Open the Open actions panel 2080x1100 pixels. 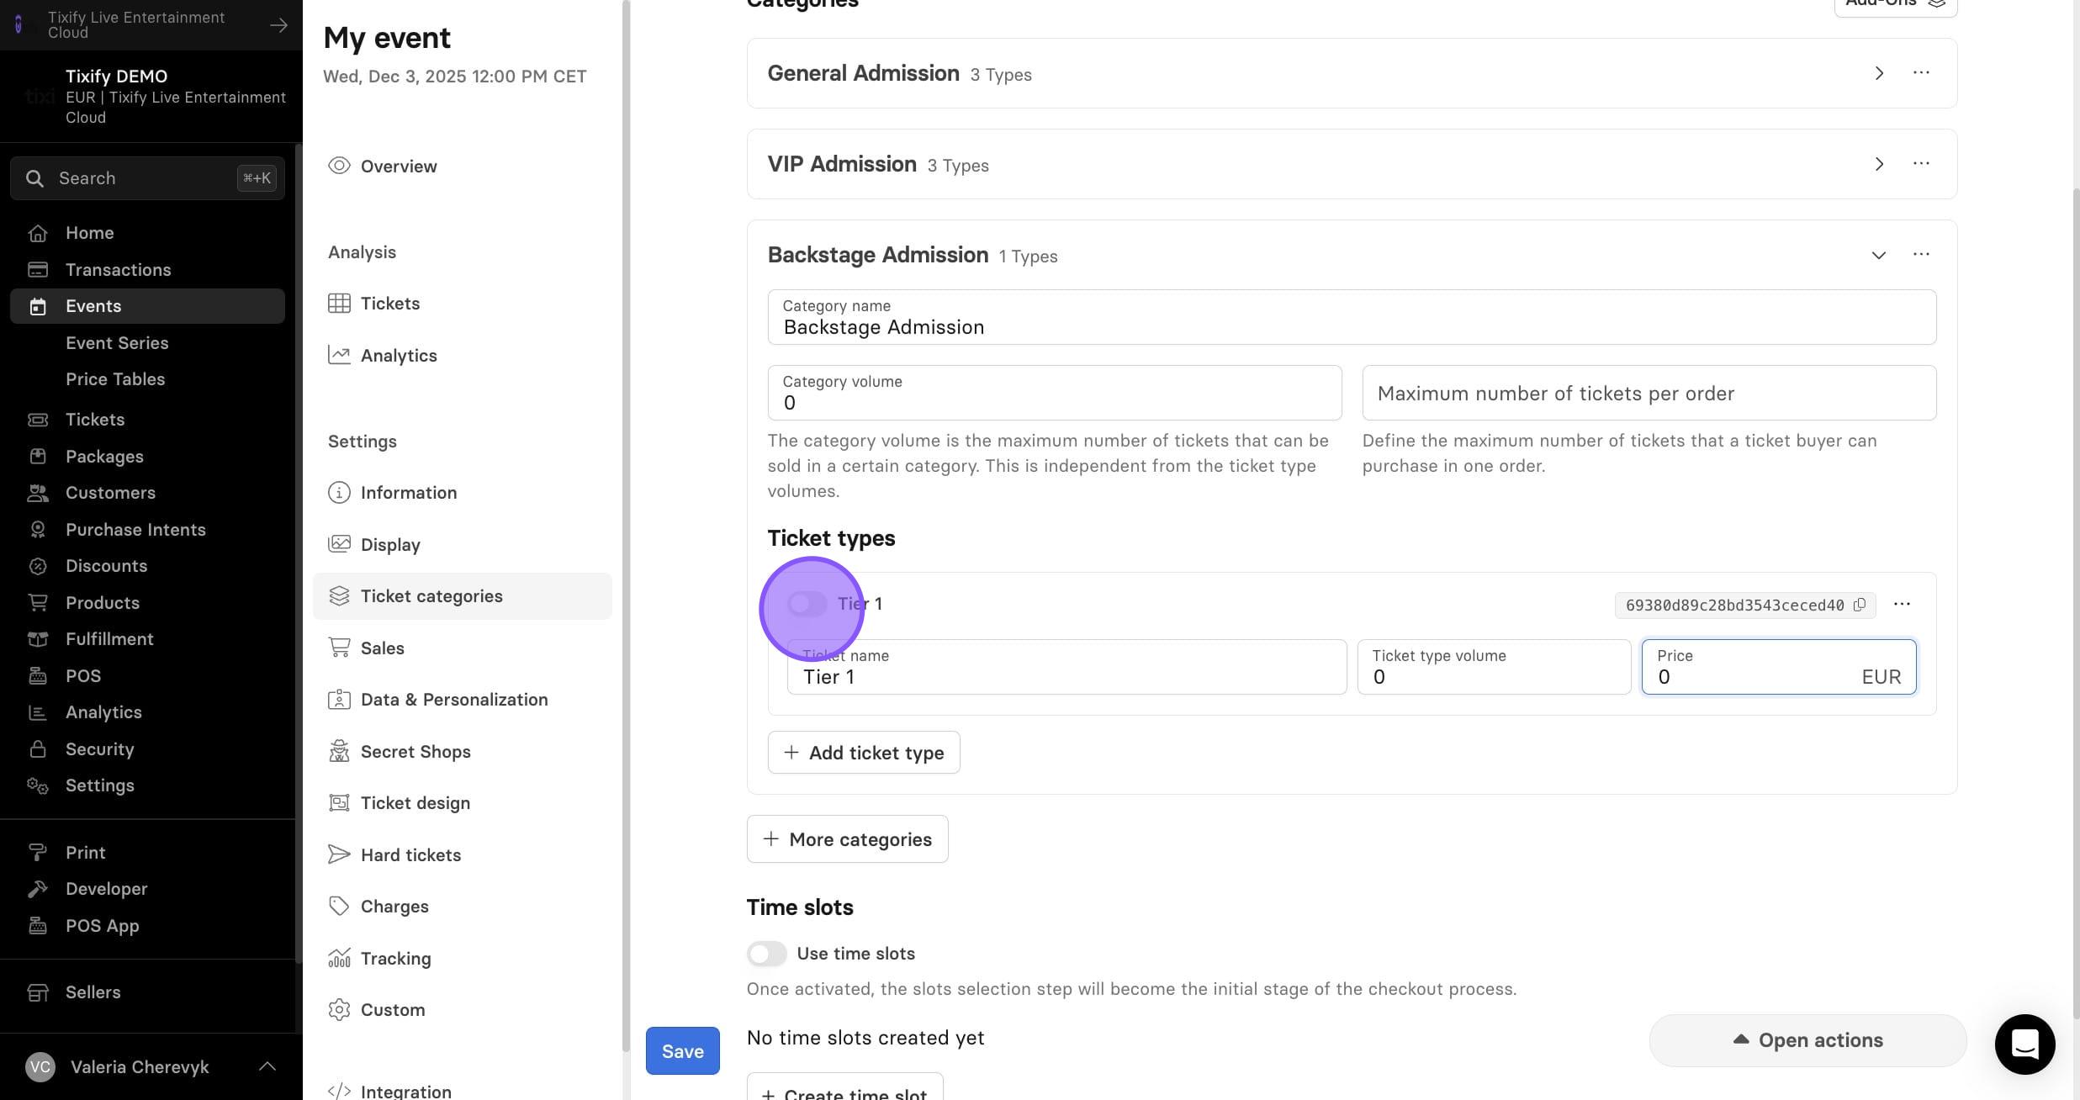1807,1040
